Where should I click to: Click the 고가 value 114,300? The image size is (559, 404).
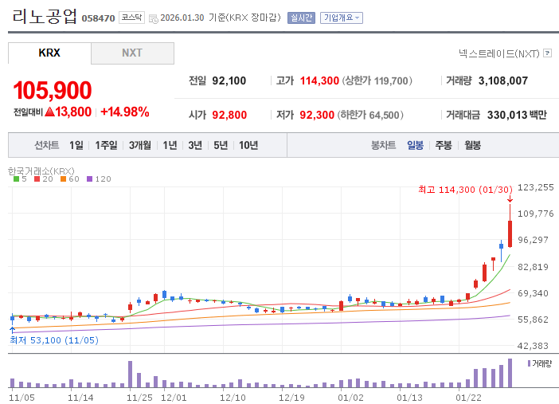click(319, 80)
